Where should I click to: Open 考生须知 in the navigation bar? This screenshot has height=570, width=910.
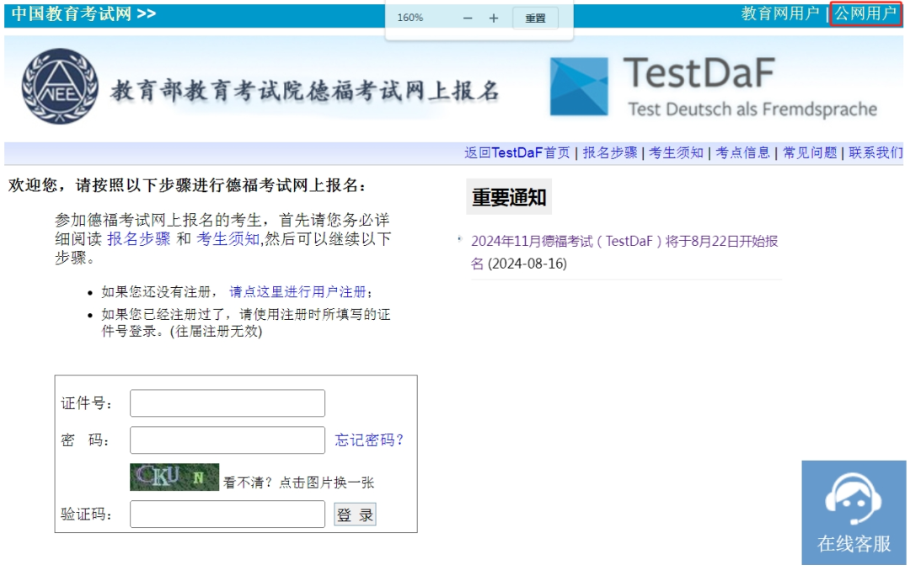point(676,152)
